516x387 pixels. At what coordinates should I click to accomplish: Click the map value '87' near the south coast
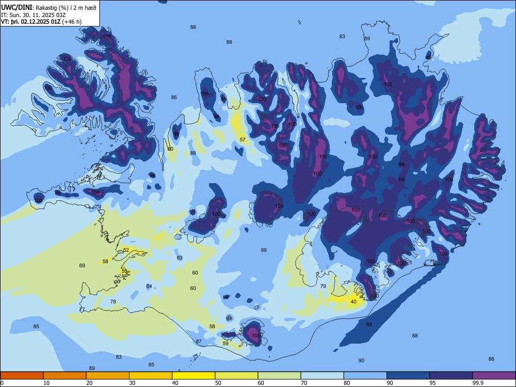(199, 341)
